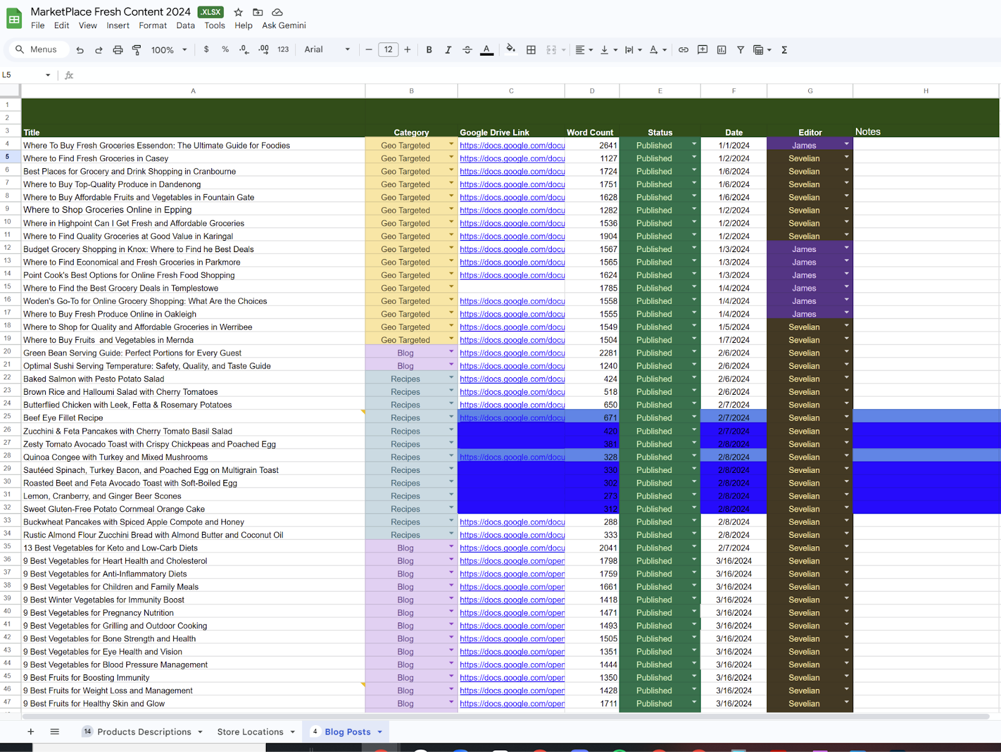Select the Paint format roller icon

point(136,50)
